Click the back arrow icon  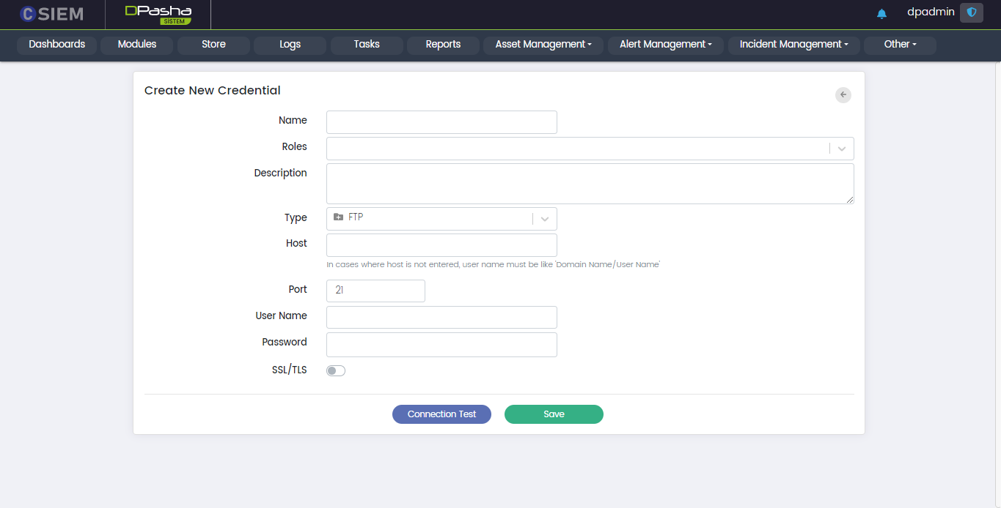(843, 94)
